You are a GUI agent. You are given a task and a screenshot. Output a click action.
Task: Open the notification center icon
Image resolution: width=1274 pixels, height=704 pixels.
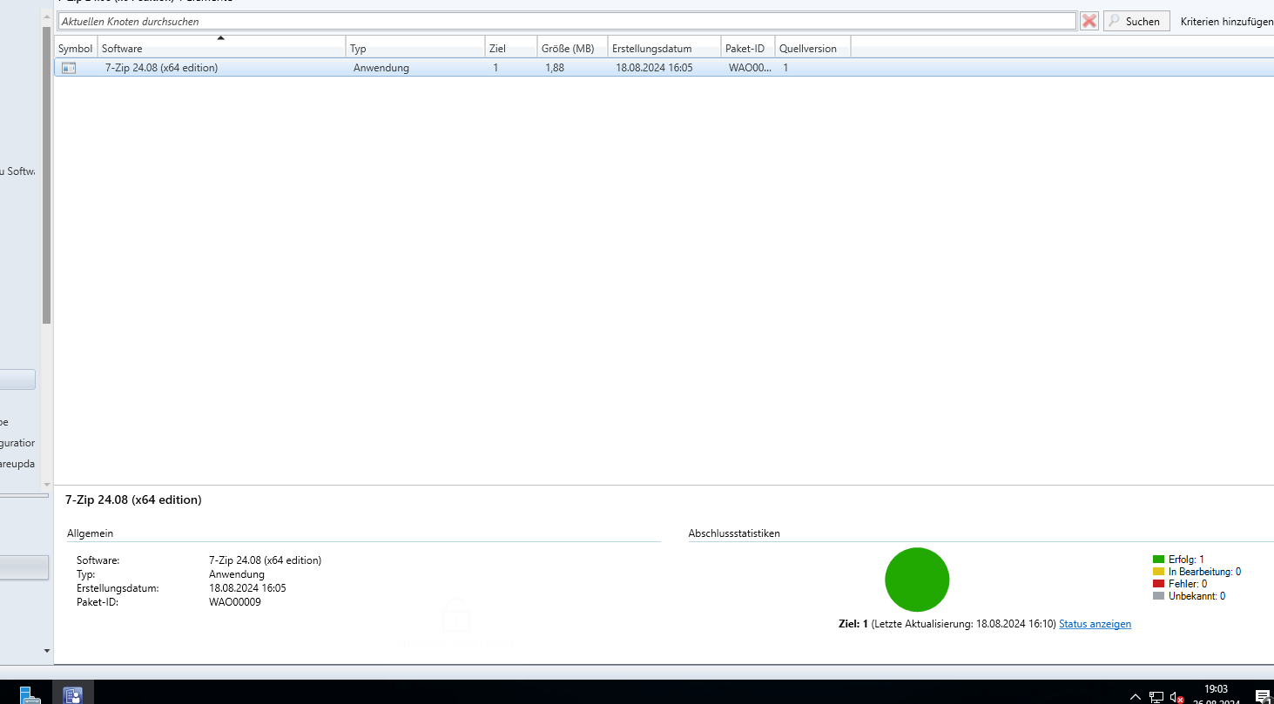[x=1263, y=696]
